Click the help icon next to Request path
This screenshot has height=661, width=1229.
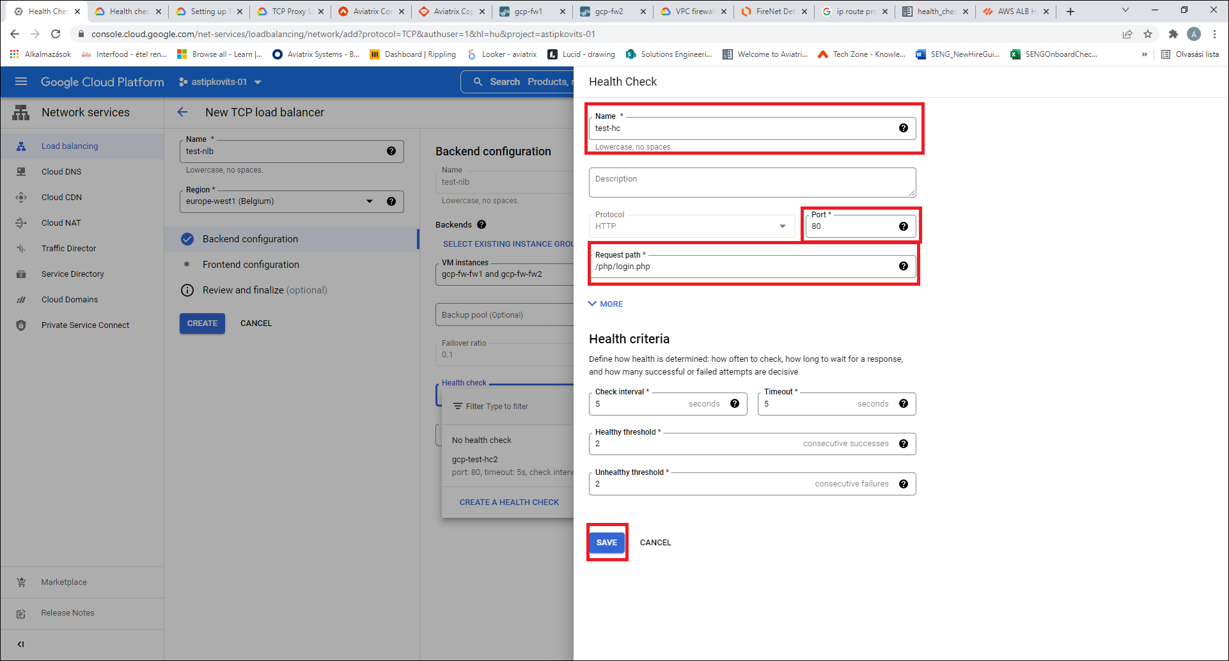tap(904, 266)
